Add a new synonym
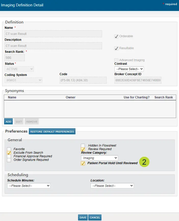 [x=8, y=122]
